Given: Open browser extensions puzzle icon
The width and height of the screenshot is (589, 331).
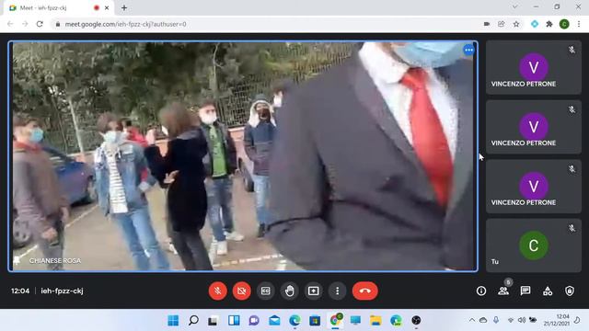Looking at the screenshot, I should pyautogui.click(x=549, y=24).
